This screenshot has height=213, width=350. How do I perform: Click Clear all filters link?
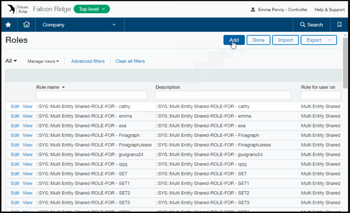pyautogui.click(x=130, y=61)
